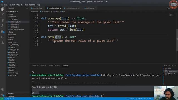This screenshot has height=100, width=178.
Task: Open the File menu
Action: (2, 5)
